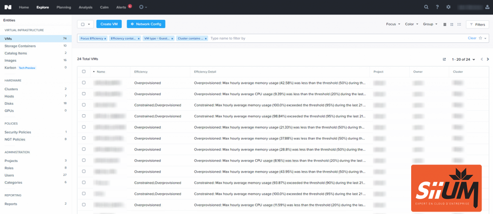493x214 pixels.
Task: Click detail text with memory usage 43.95%
Action: [280, 172]
